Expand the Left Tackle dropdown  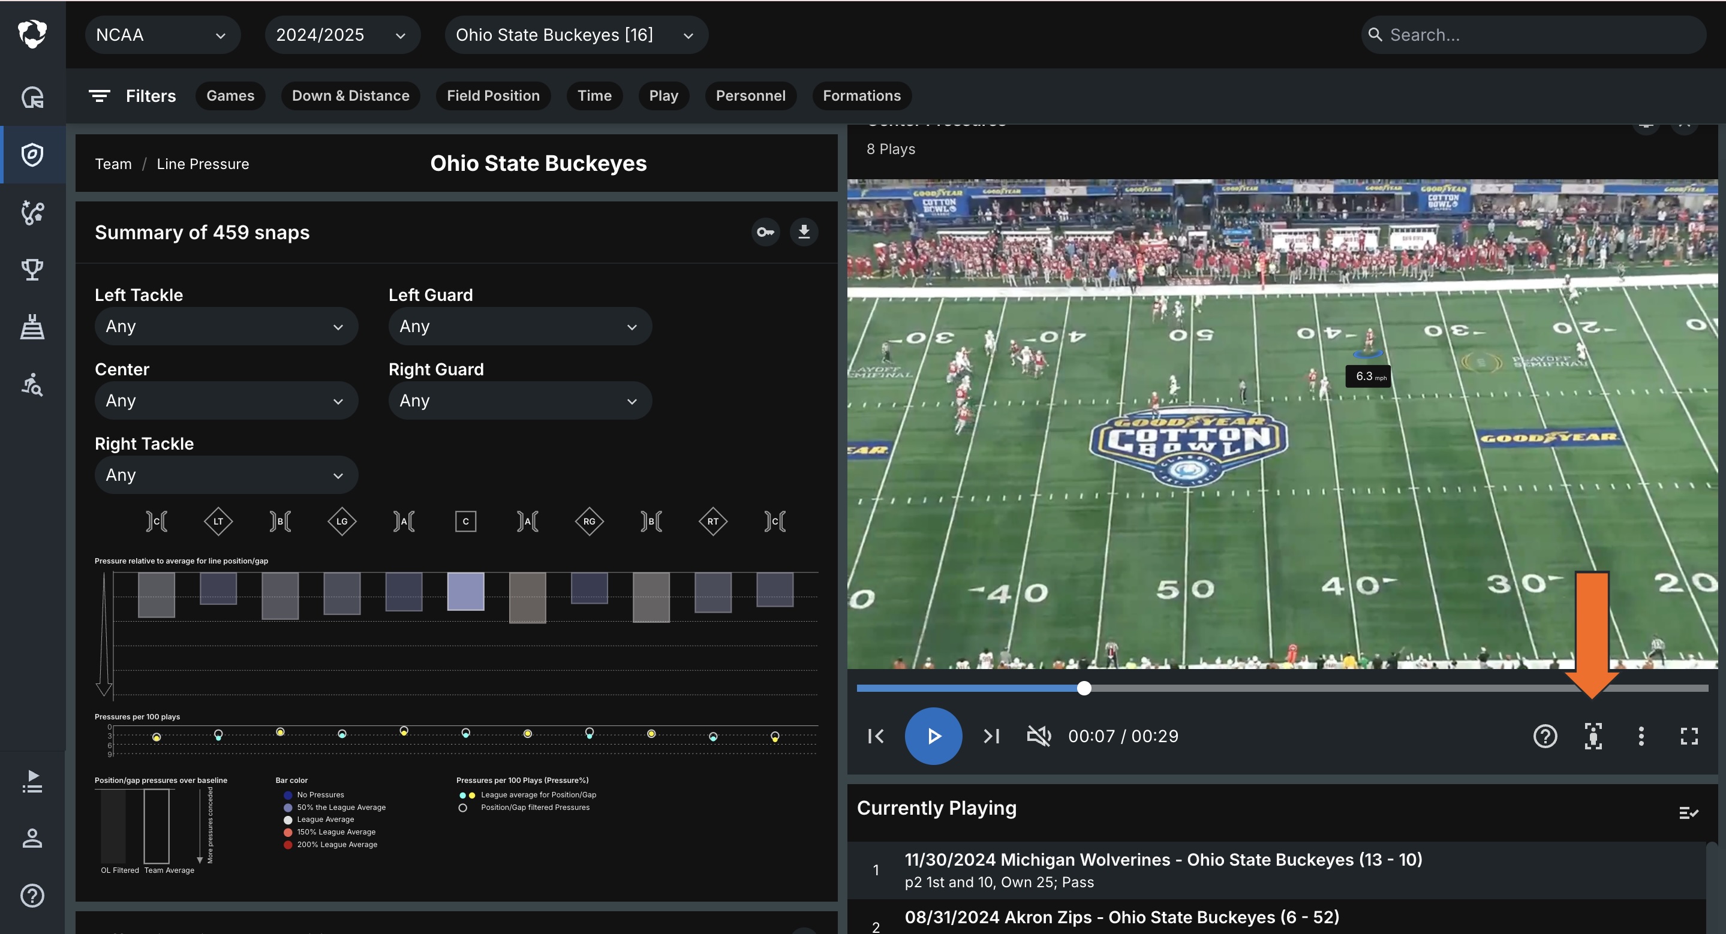(227, 326)
